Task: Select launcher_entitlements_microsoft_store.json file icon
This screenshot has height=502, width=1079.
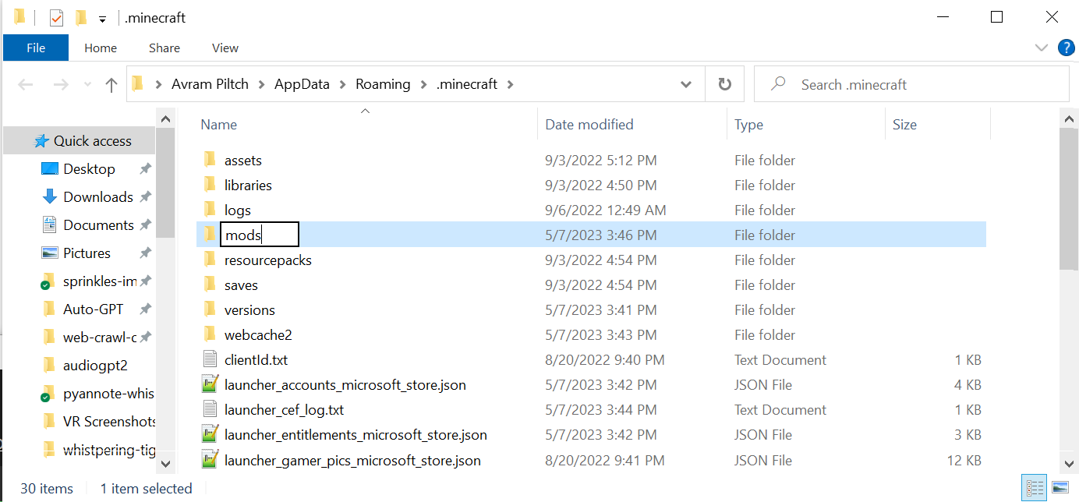Action: pyautogui.click(x=209, y=434)
